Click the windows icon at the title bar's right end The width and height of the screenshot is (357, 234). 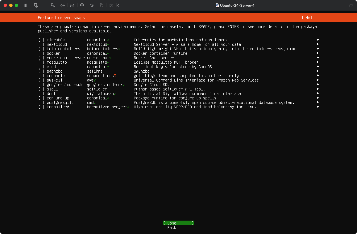click(x=351, y=5)
